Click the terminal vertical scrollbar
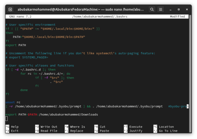The height and width of the screenshot is (139, 197). 190,74
